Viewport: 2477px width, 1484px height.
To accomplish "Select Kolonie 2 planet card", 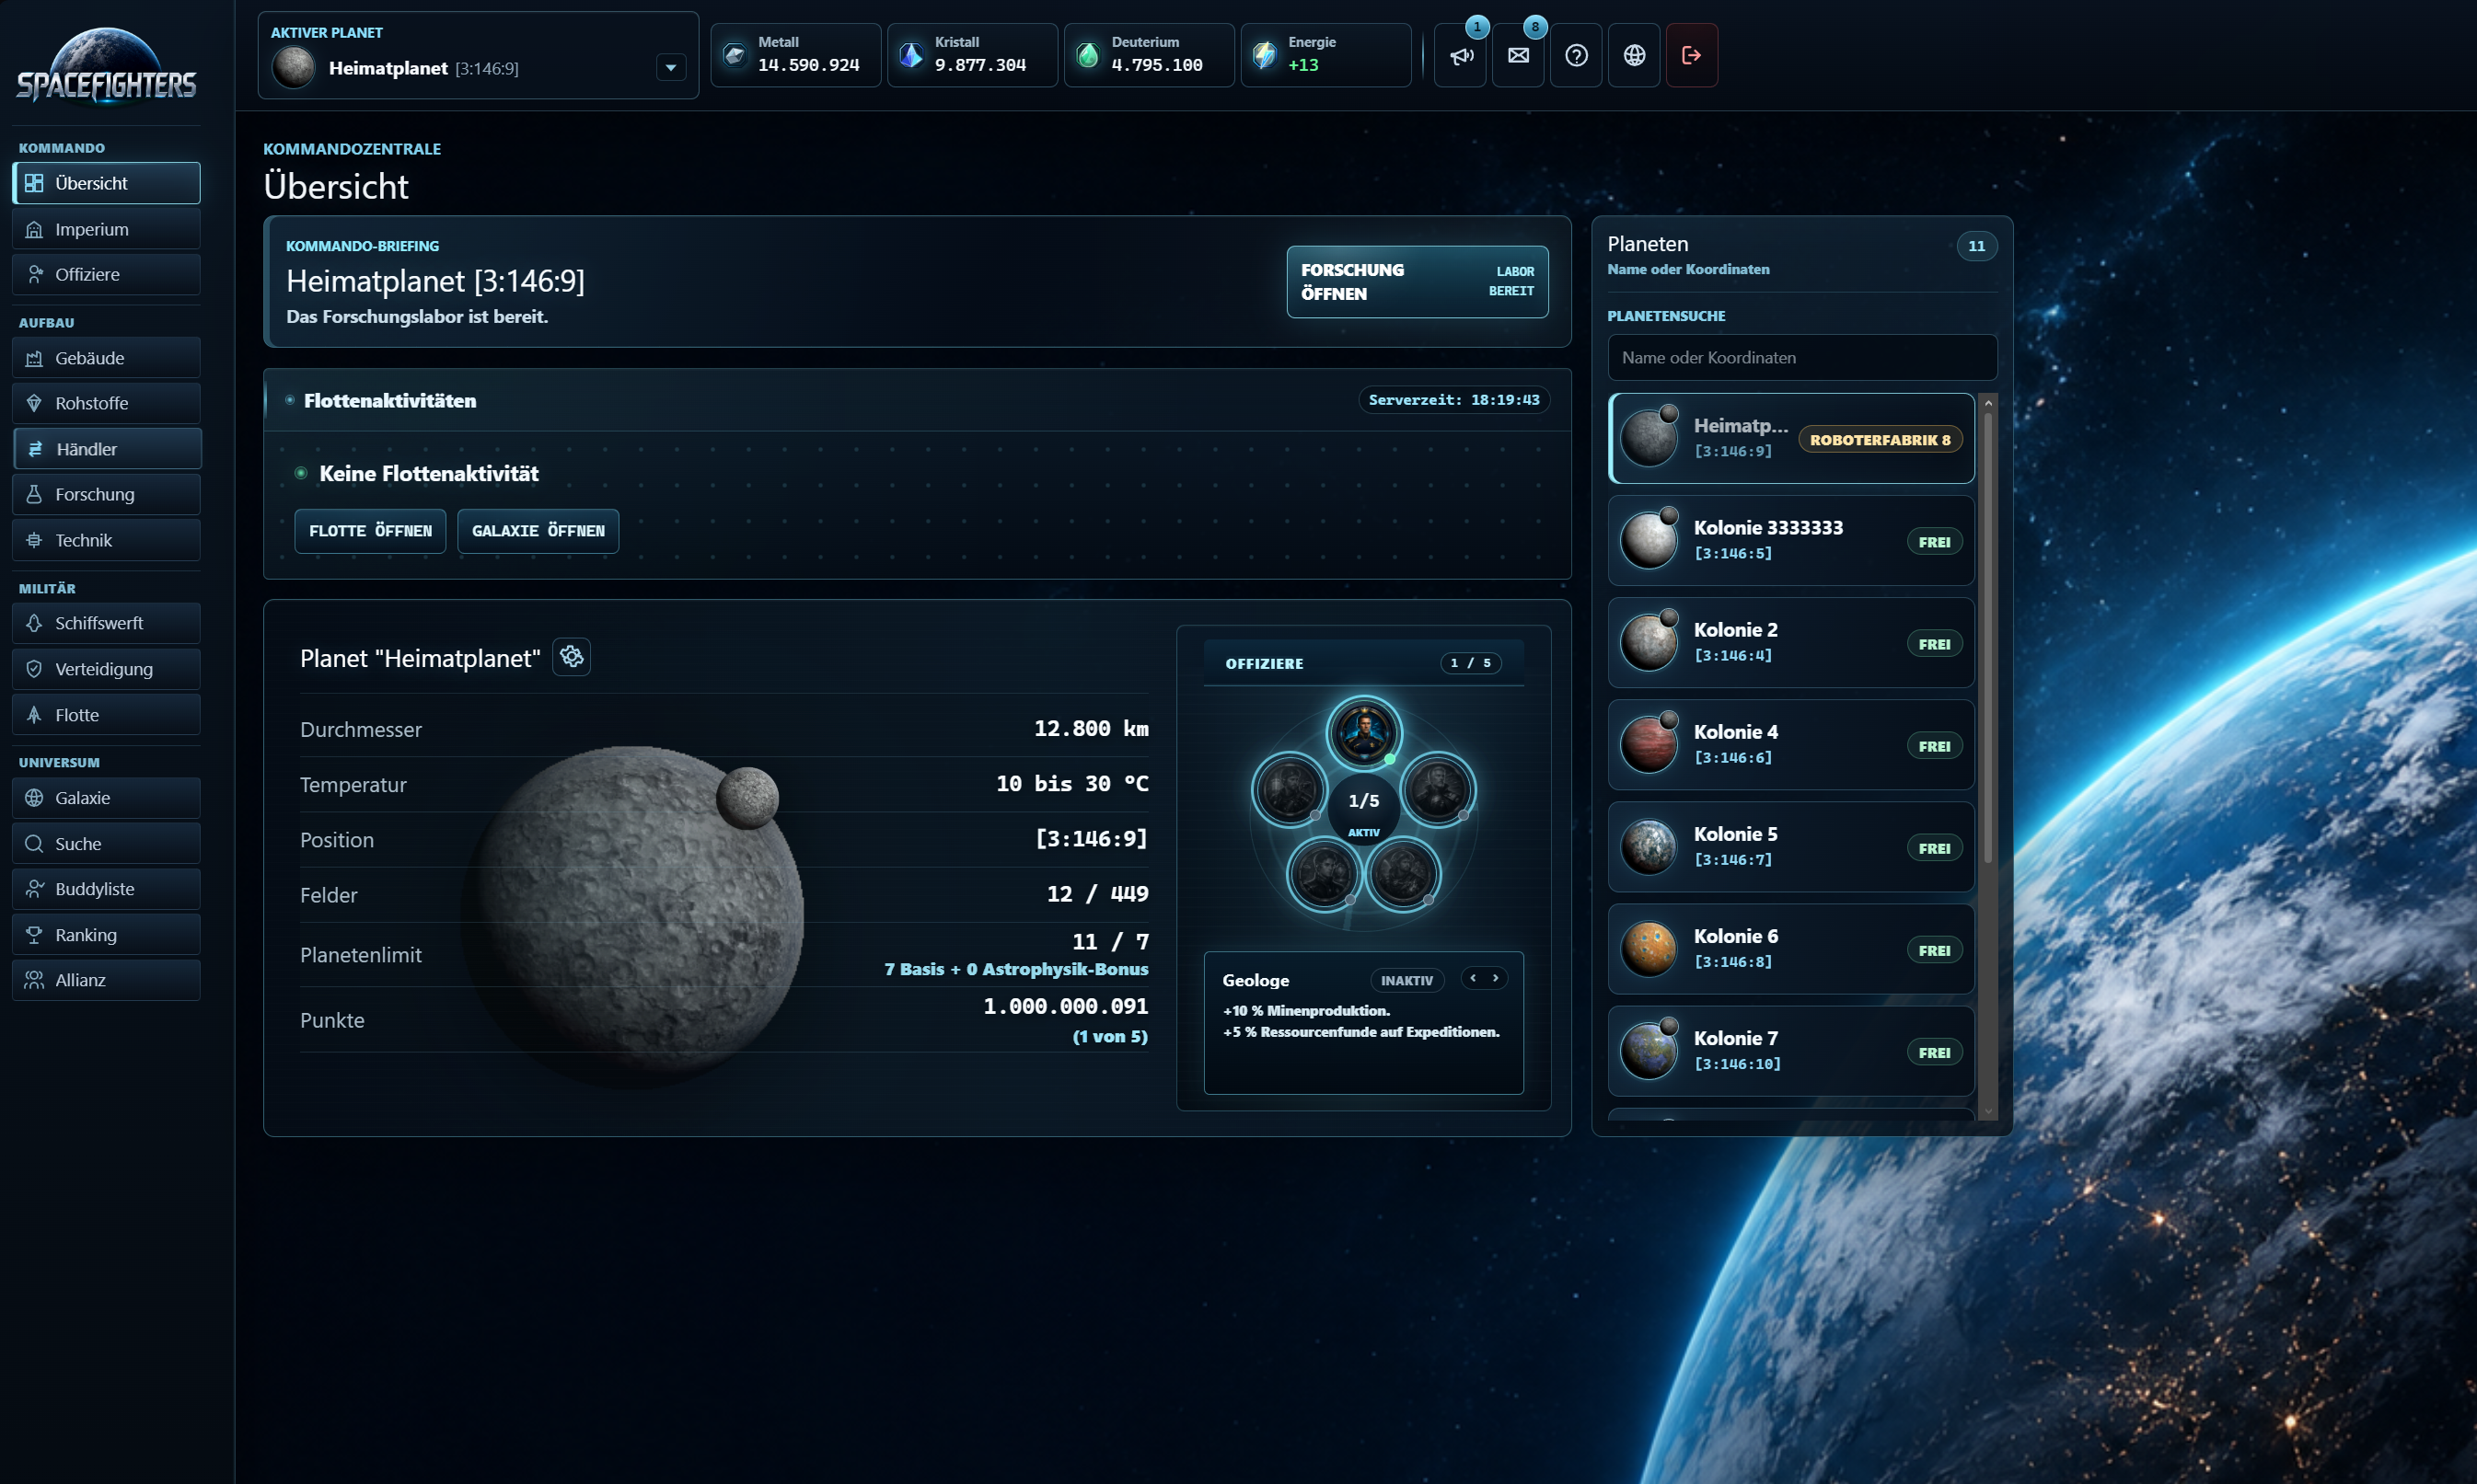I will 1790,643.
